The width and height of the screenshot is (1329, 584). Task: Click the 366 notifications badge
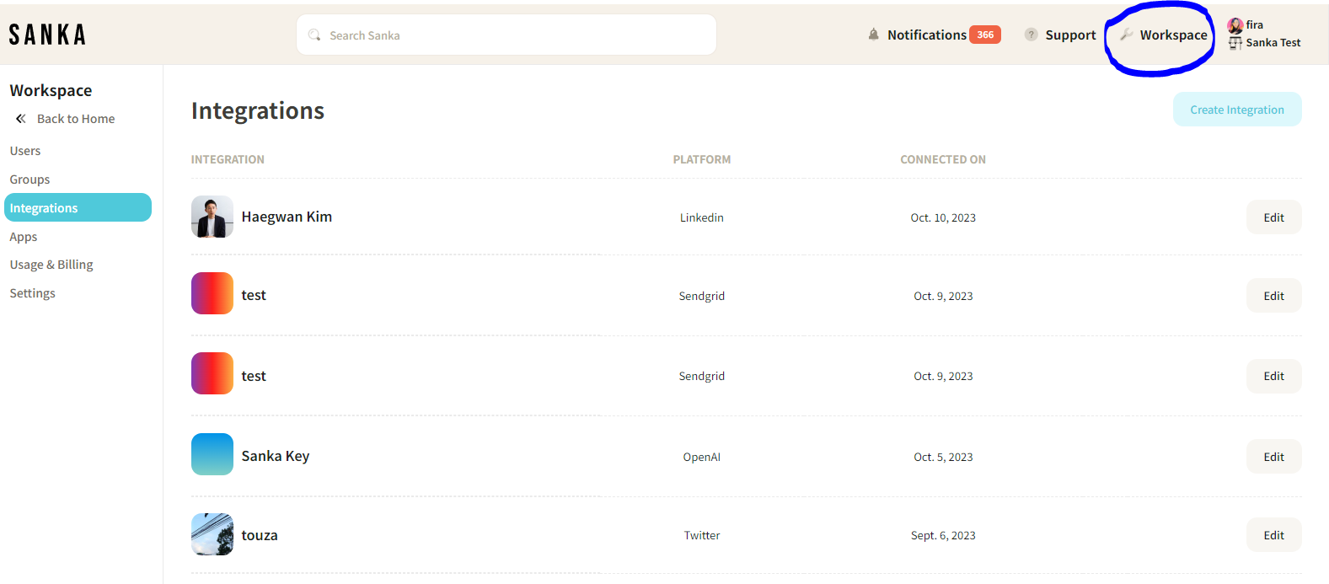pos(985,35)
